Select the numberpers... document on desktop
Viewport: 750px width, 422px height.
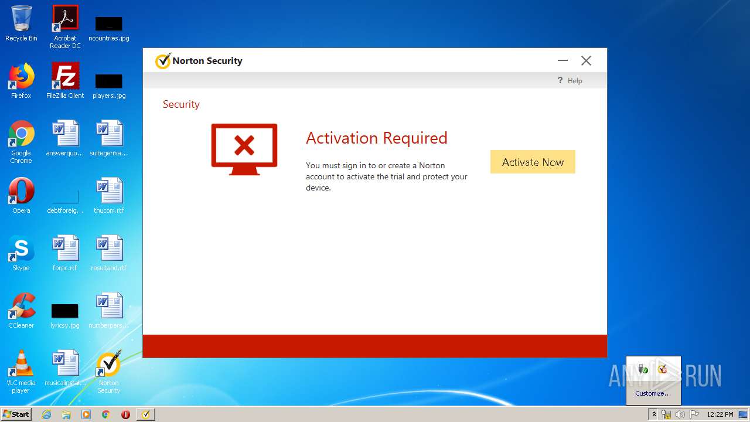tap(109, 311)
